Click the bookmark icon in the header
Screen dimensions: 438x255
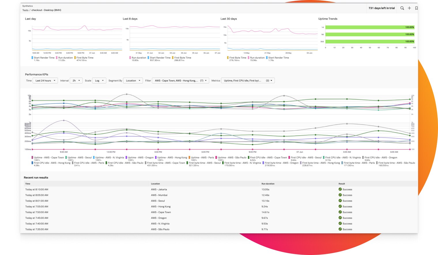(416, 8)
